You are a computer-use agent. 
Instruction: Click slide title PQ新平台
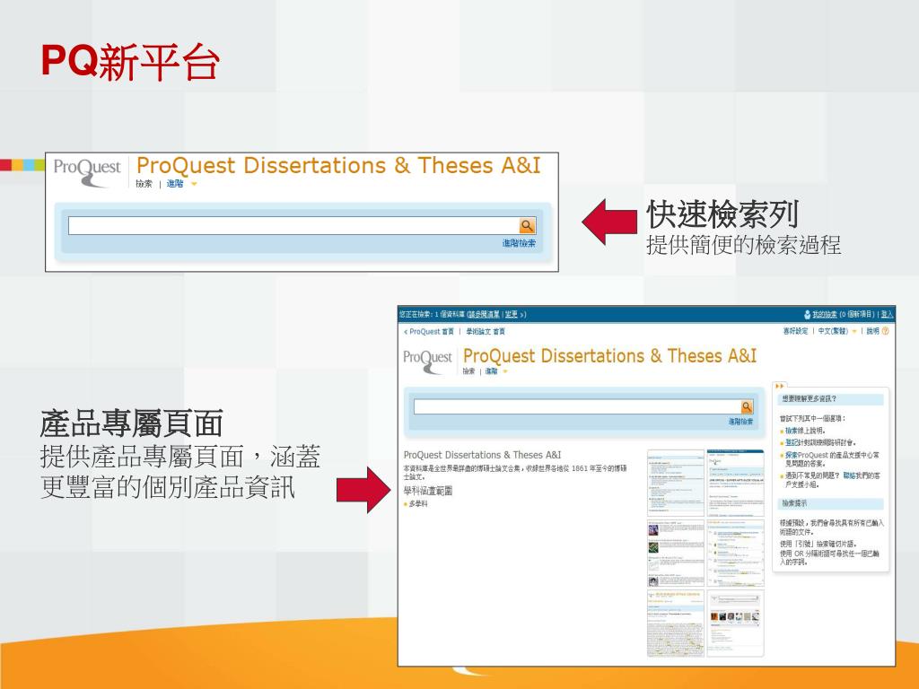click(130, 62)
